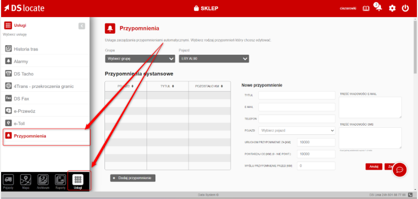Switch to Usługi bottom tab

click(x=78, y=181)
